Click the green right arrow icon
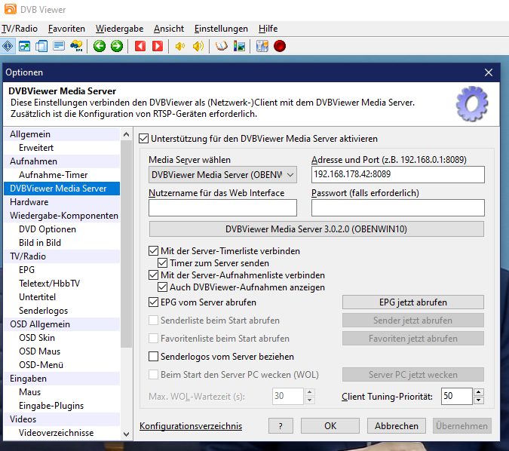The height and width of the screenshot is (451, 509). (117, 46)
